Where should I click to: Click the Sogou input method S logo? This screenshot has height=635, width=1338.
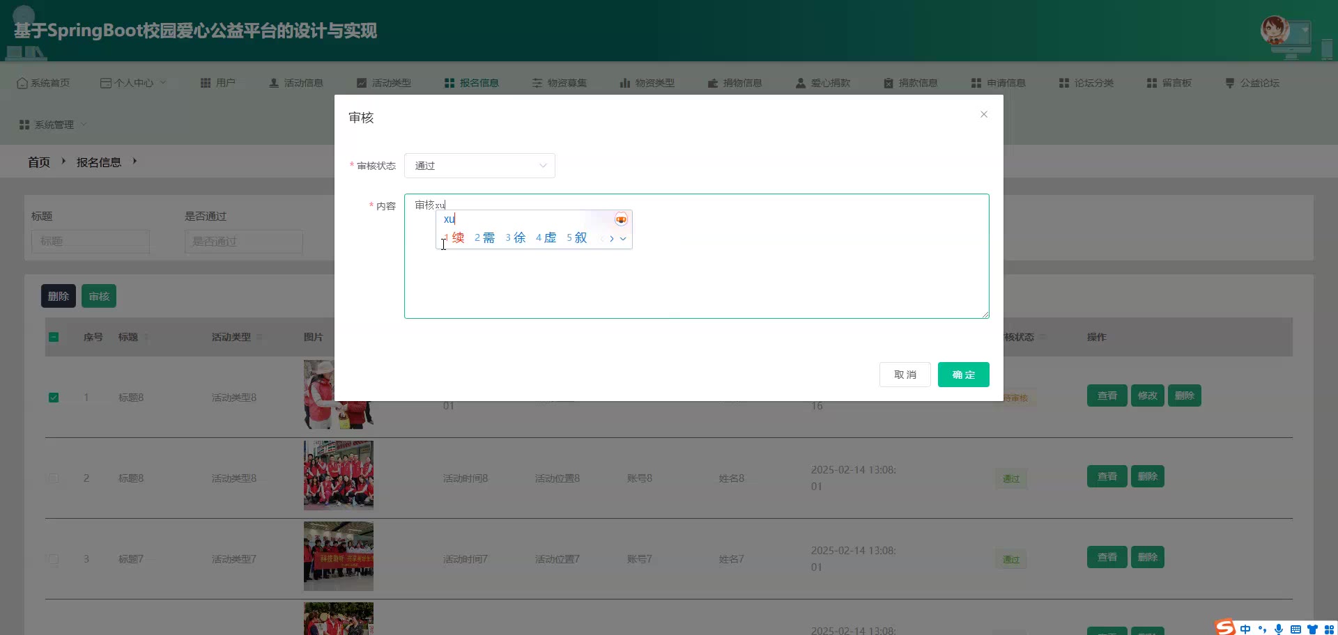[1225, 627]
